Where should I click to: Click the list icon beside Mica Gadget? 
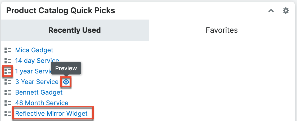(x=8, y=50)
